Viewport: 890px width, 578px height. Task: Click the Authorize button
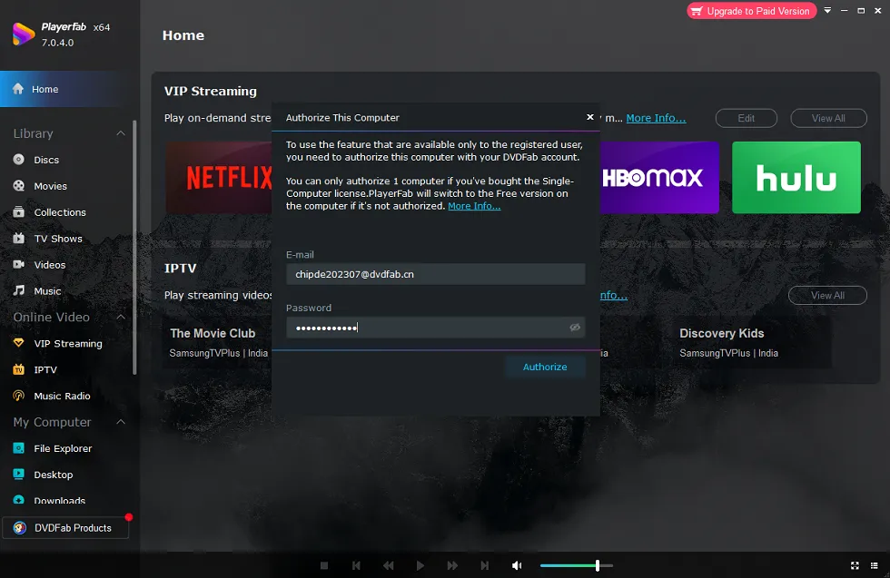point(545,367)
